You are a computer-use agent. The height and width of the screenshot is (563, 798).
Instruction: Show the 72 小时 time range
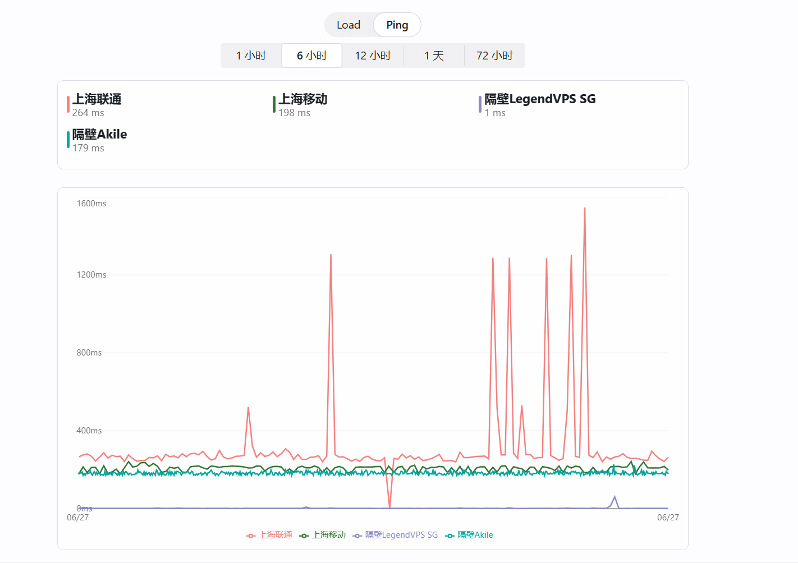click(x=494, y=56)
